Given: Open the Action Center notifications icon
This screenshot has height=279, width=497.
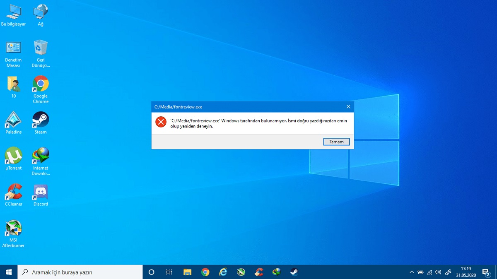Looking at the screenshot, I should pos(487,272).
